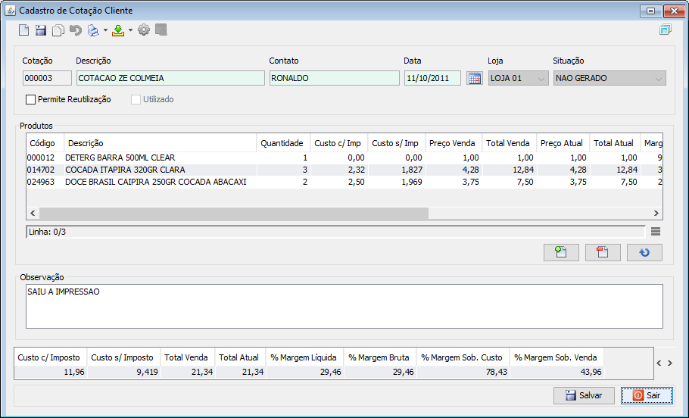Click the Undo arrow toolbar icon

76,30
